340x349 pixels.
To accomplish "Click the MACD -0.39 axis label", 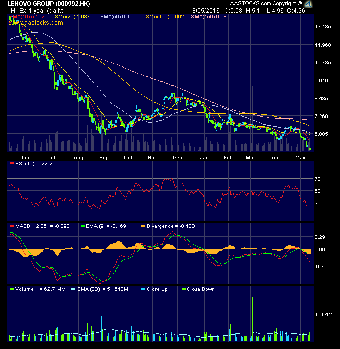I will 320,266.
